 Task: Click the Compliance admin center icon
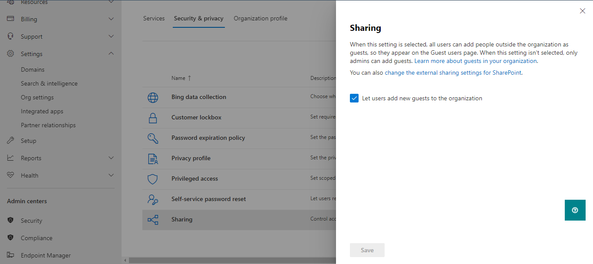pyautogui.click(x=10, y=238)
